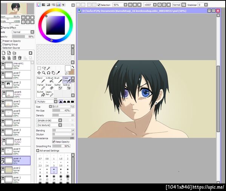
Task: Delete the selected layer with trash icon
Action: (20, 58)
